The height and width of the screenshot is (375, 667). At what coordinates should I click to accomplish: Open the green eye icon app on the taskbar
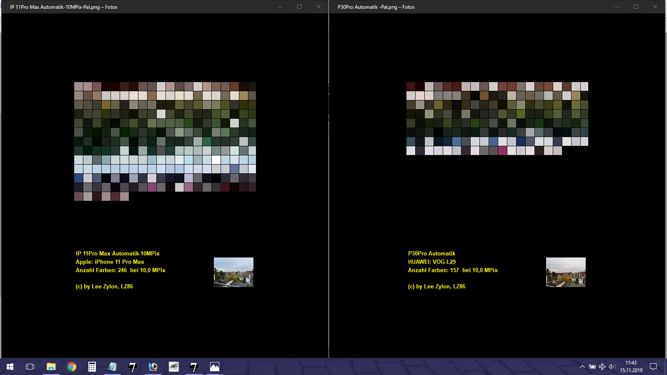click(173, 367)
